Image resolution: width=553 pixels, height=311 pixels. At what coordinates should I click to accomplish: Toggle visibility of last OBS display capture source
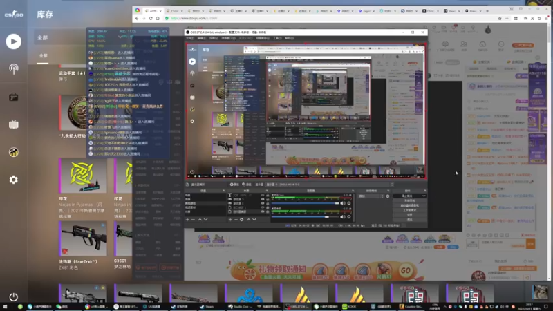tap(263, 211)
